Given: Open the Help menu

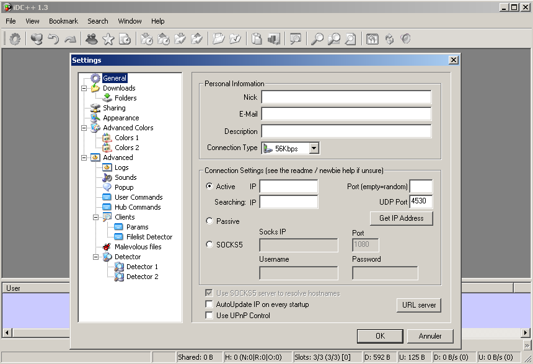Looking at the screenshot, I should (x=157, y=21).
